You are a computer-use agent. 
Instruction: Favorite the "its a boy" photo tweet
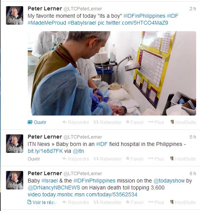135,122
